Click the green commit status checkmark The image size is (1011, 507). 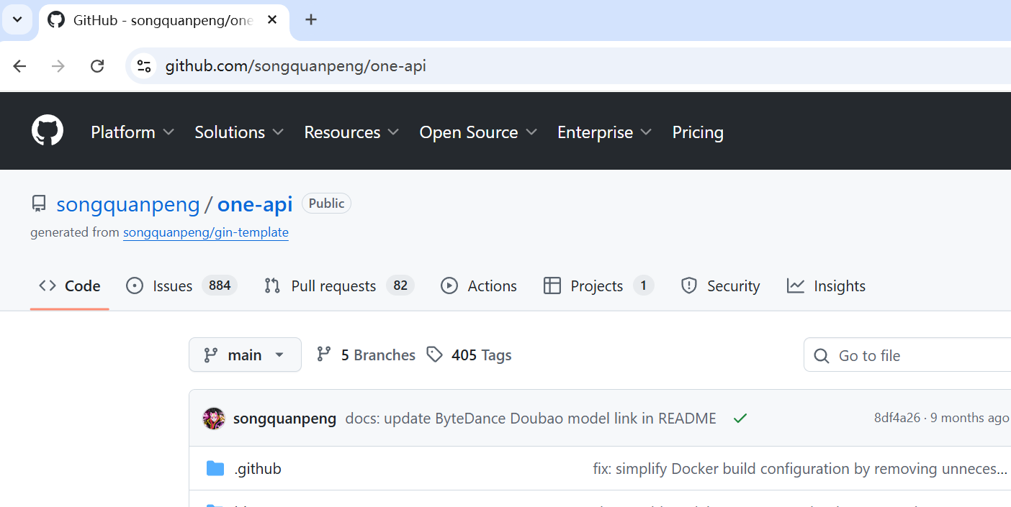[740, 418]
